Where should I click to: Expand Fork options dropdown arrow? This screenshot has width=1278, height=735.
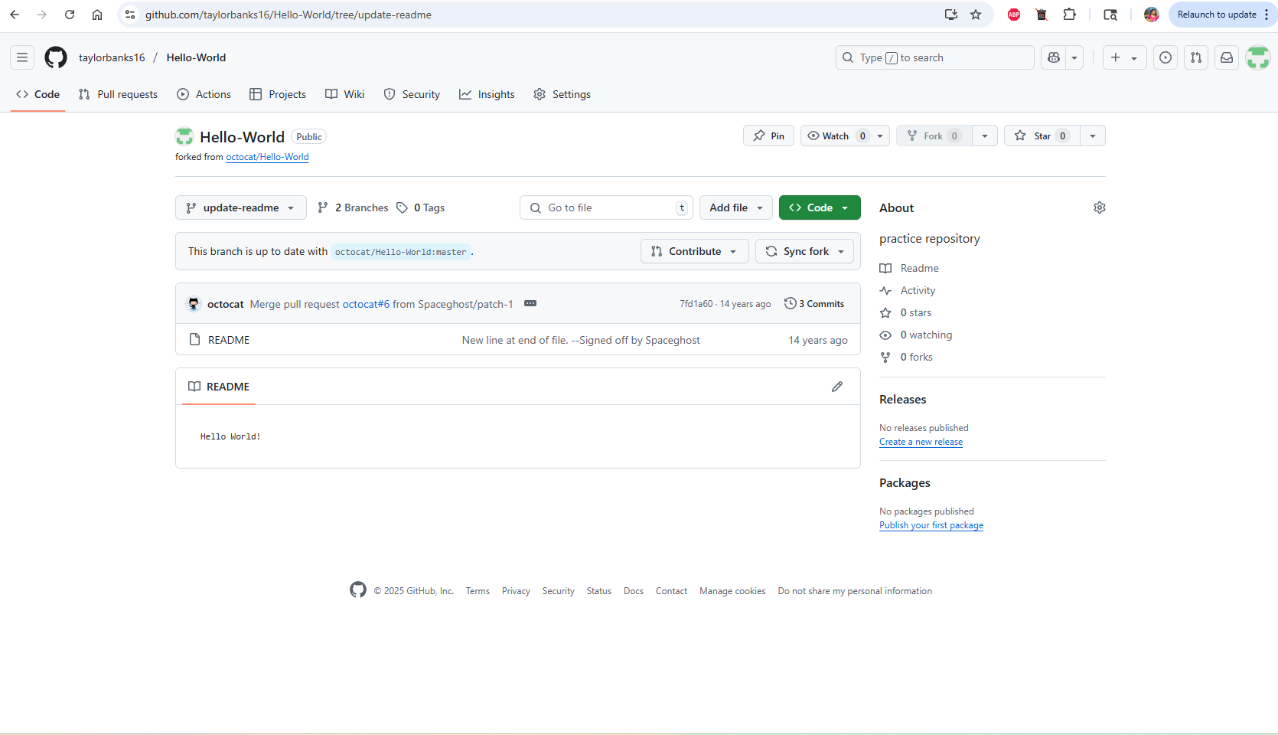point(985,136)
